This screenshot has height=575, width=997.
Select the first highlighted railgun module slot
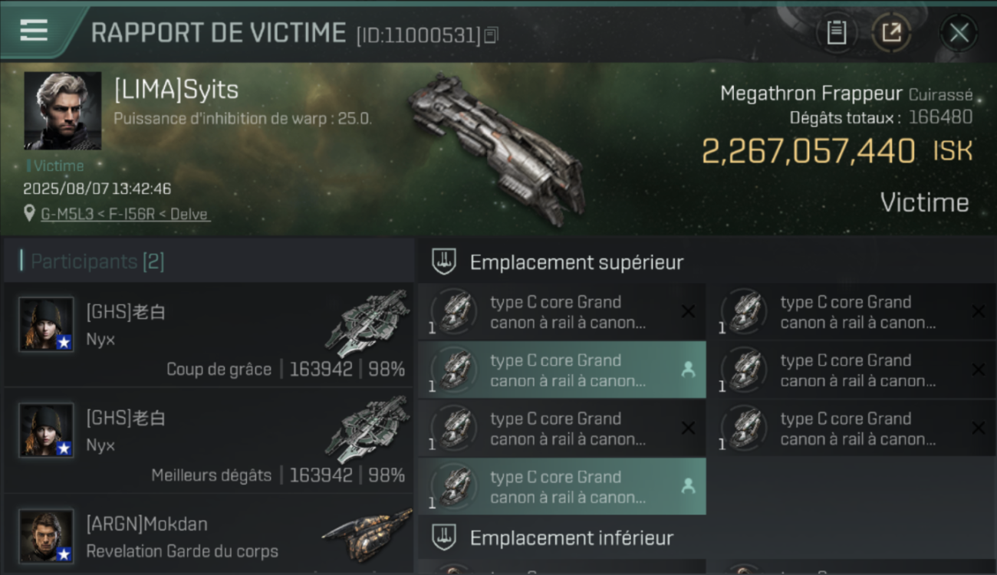[x=562, y=370]
